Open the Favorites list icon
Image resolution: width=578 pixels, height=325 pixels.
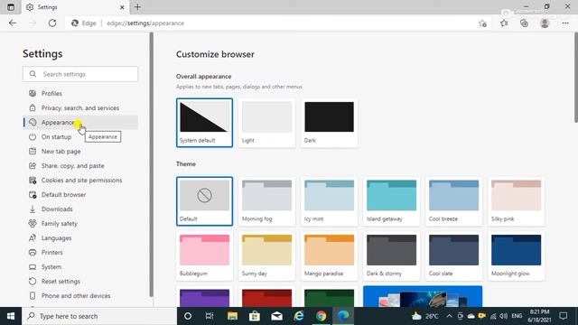[x=504, y=23]
